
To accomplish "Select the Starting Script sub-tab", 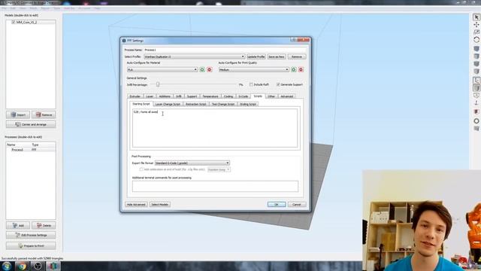I will 141,104.
